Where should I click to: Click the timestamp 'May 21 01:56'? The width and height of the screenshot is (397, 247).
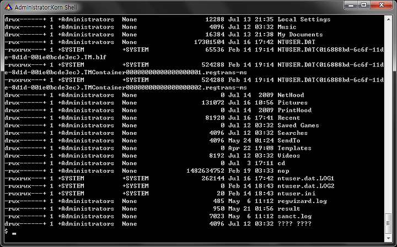(x=251, y=209)
